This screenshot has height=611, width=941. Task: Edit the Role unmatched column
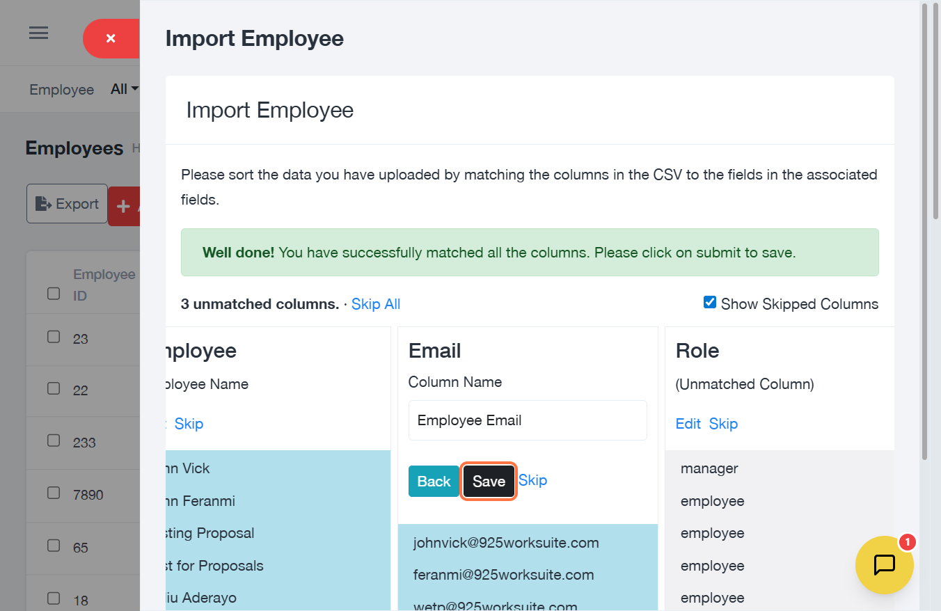coord(688,424)
